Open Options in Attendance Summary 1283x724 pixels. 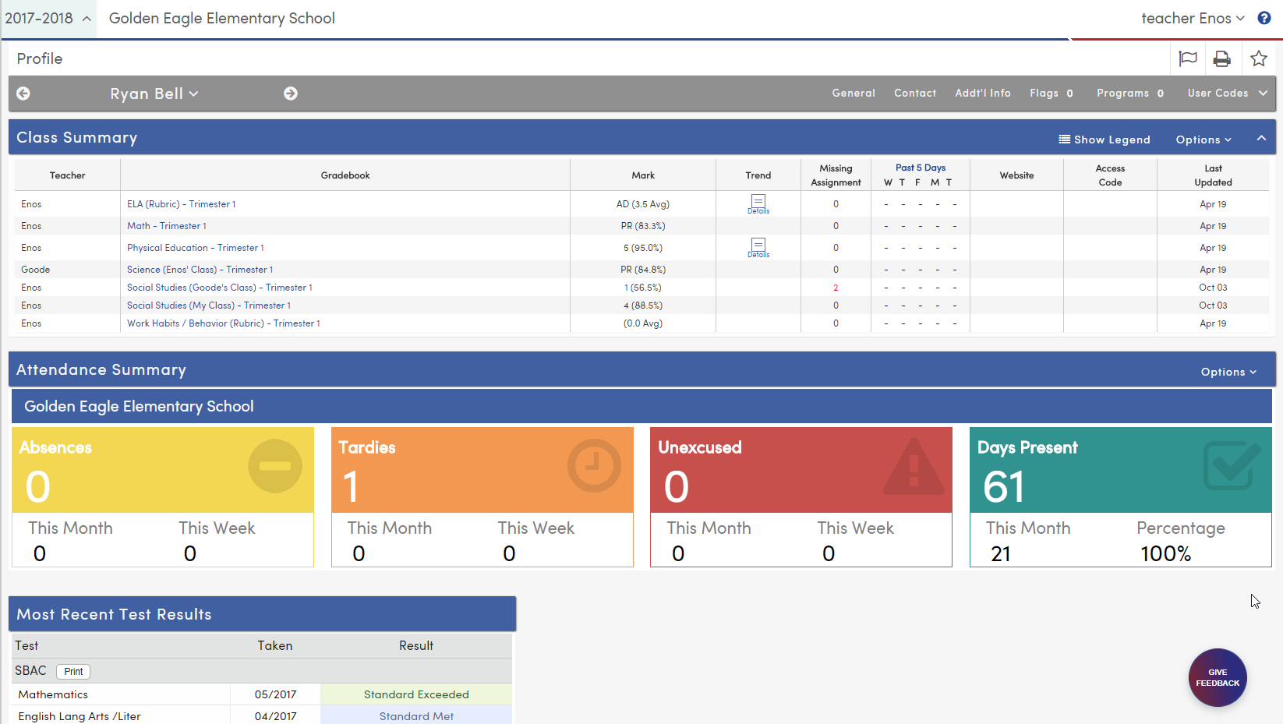(x=1228, y=372)
